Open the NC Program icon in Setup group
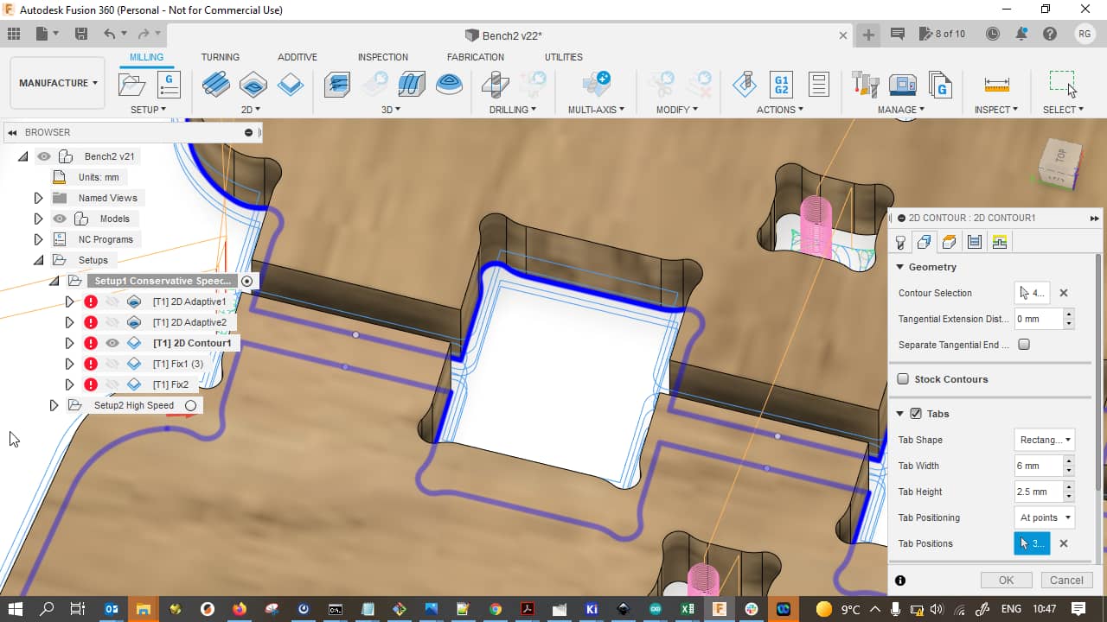Viewport: 1107px width, 622px height. pos(168,85)
